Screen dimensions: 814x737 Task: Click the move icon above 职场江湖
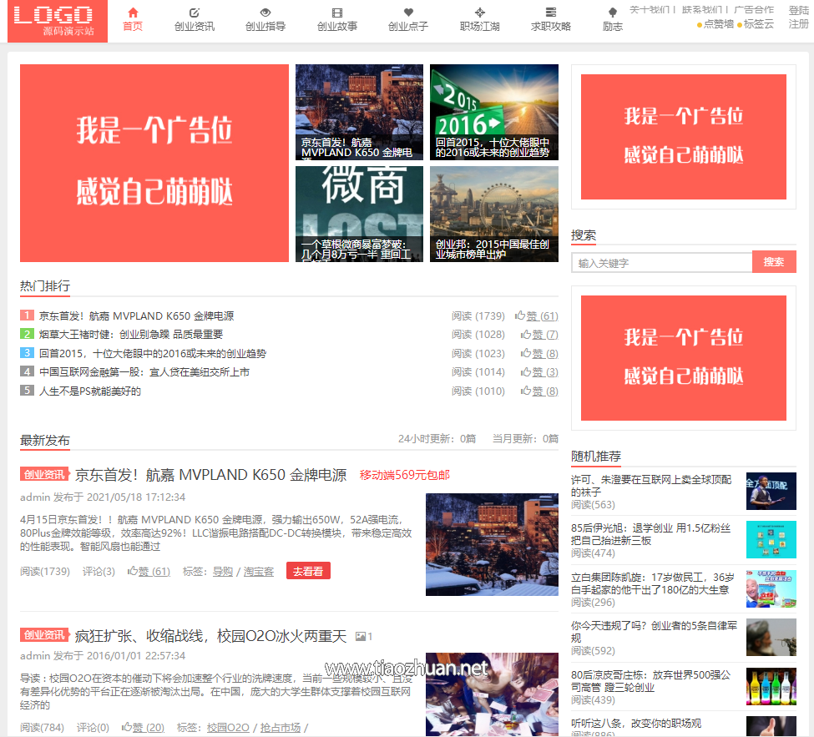[480, 13]
